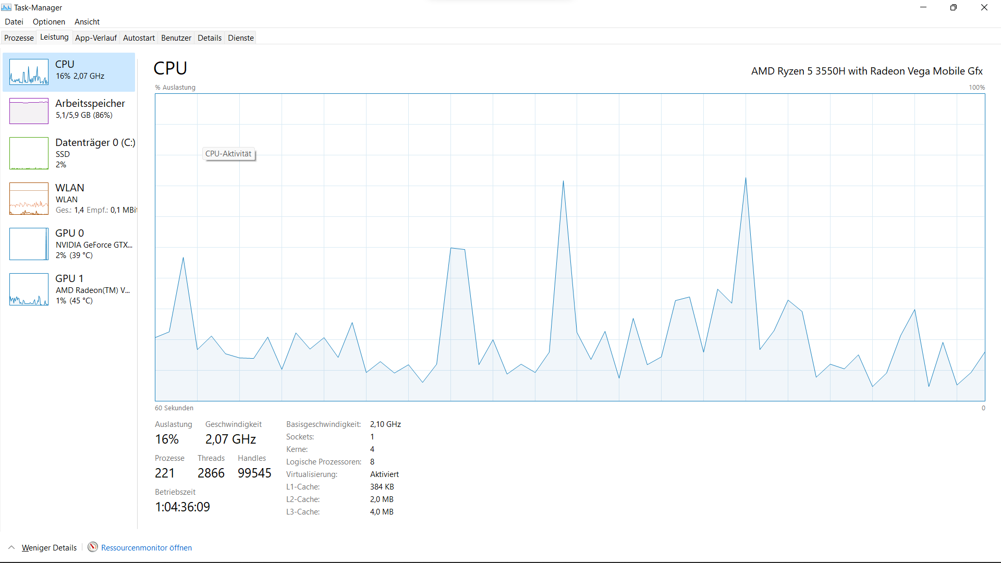Select GPU 1 AMD Radeon thumbnail
The image size is (1001, 563).
click(29, 289)
